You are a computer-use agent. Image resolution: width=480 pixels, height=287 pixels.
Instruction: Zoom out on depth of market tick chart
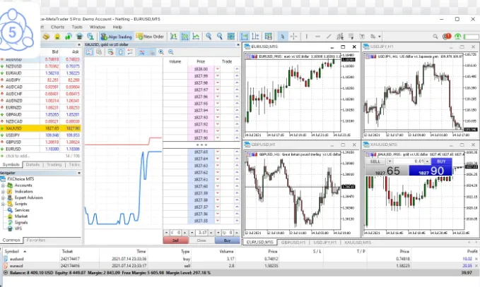[171, 52]
